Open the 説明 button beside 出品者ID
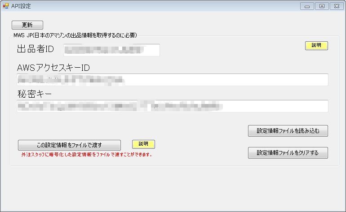Viewport: 346px width, 212px height. pos(316,46)
